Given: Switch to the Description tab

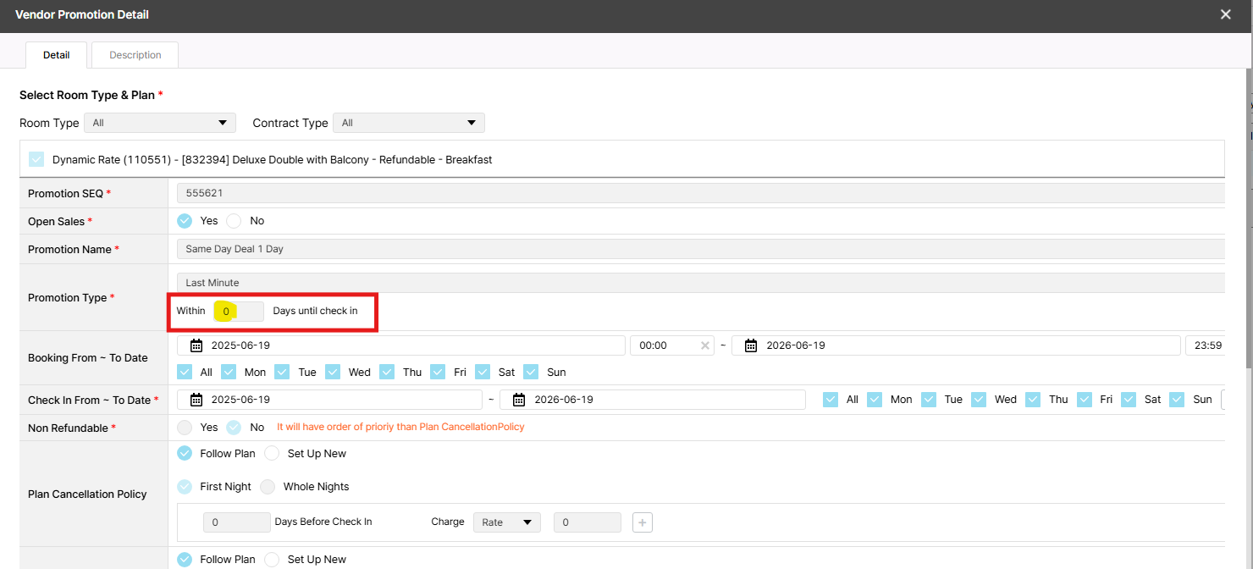Looking at the screenshot, I should pos(135,55).
